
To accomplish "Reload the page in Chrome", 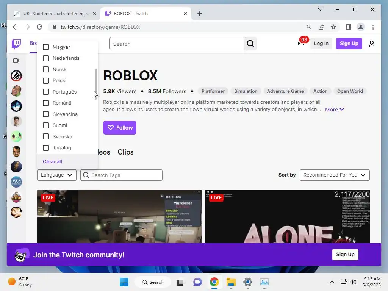I will [39, 27].
